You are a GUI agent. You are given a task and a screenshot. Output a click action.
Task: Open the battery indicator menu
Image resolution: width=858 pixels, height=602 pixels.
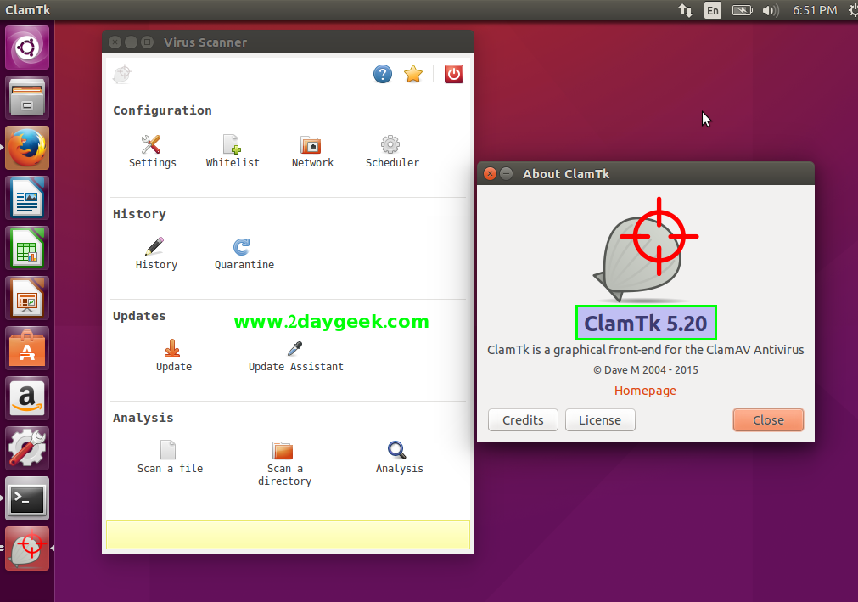pos(742,10)
